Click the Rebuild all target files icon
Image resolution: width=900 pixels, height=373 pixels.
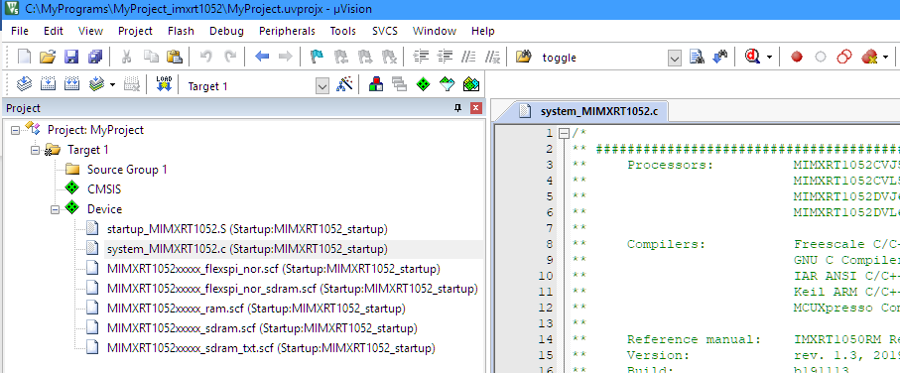(x=71, y=84)
